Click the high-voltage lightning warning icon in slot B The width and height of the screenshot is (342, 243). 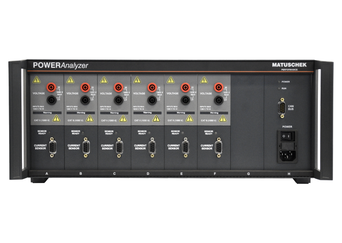pyautogui.click(x=70, y=80)
